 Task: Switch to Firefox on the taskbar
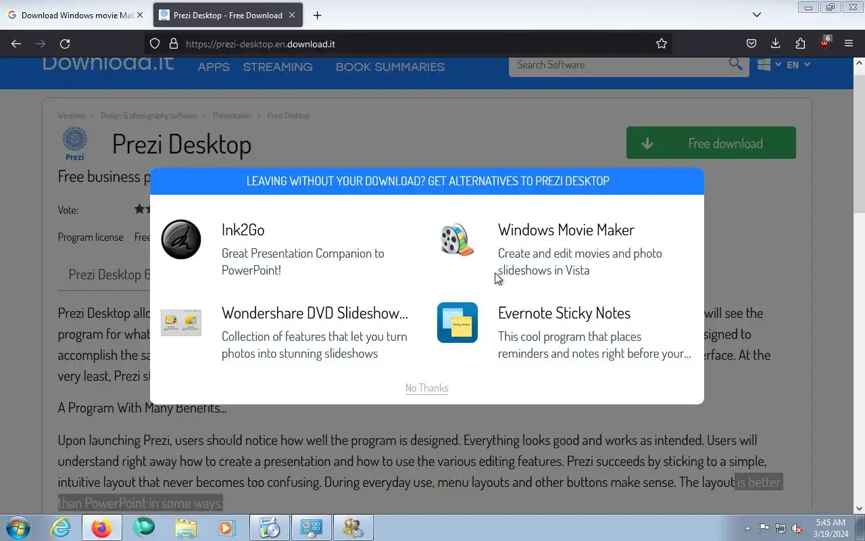(x=102, y=527)
